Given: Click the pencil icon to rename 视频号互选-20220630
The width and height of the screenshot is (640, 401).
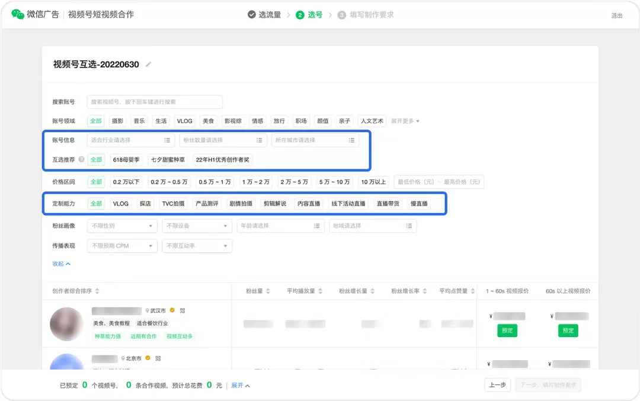Looking at the screenshot, I should (x=148, y=64).
